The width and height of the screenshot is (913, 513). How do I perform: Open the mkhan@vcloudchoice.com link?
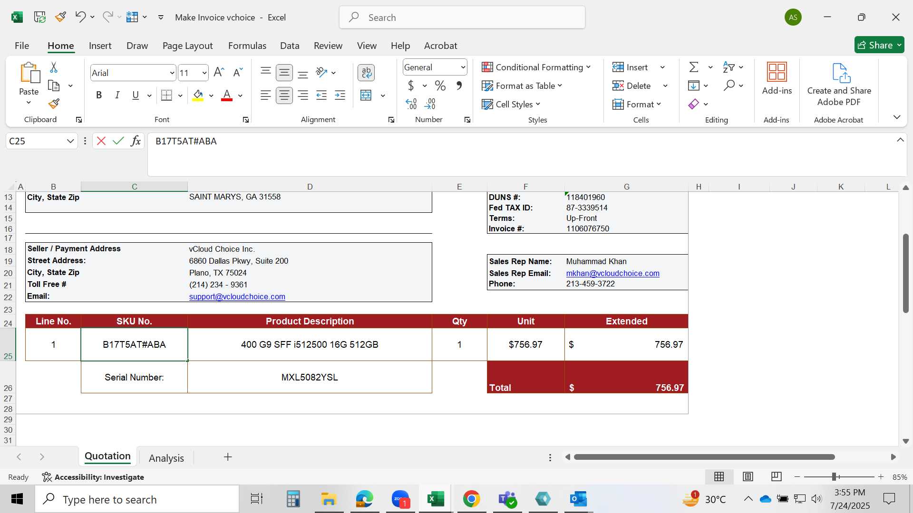612,273
